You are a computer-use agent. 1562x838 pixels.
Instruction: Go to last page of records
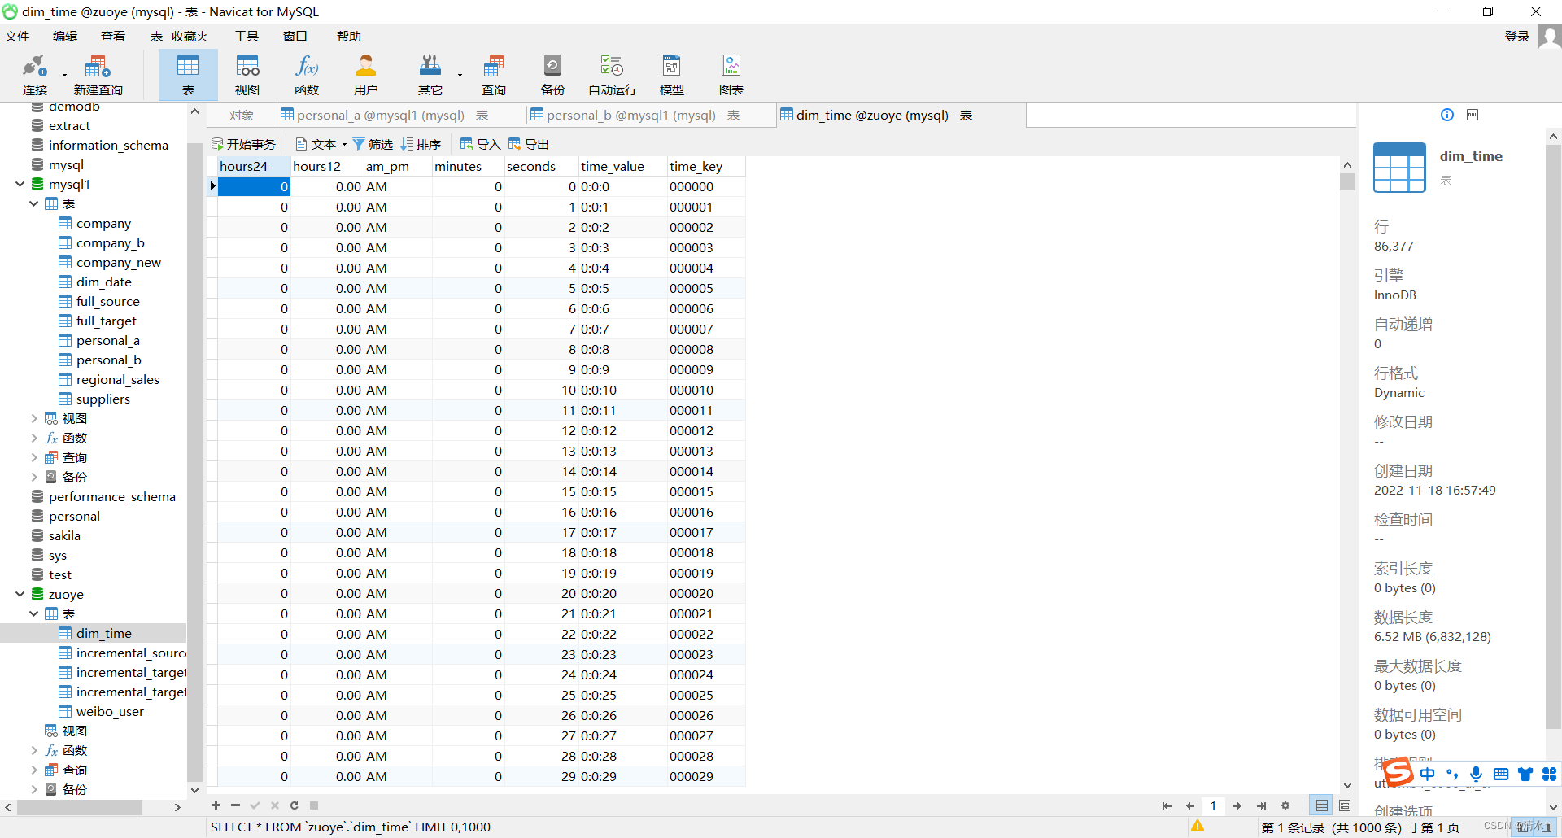(x=1261, y=805)
